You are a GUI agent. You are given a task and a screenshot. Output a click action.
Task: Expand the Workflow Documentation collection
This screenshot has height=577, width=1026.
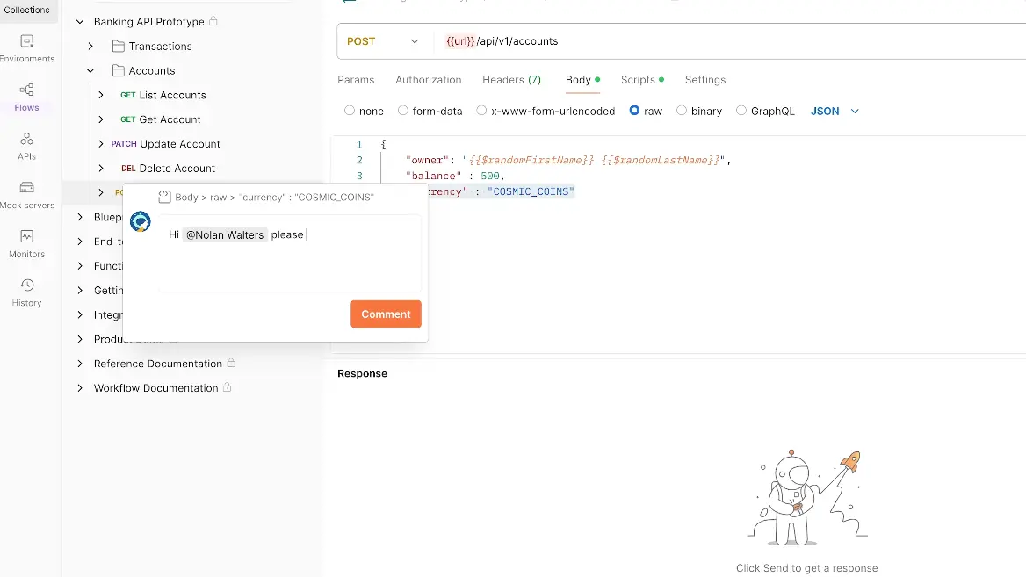click(x=80, y=388)
